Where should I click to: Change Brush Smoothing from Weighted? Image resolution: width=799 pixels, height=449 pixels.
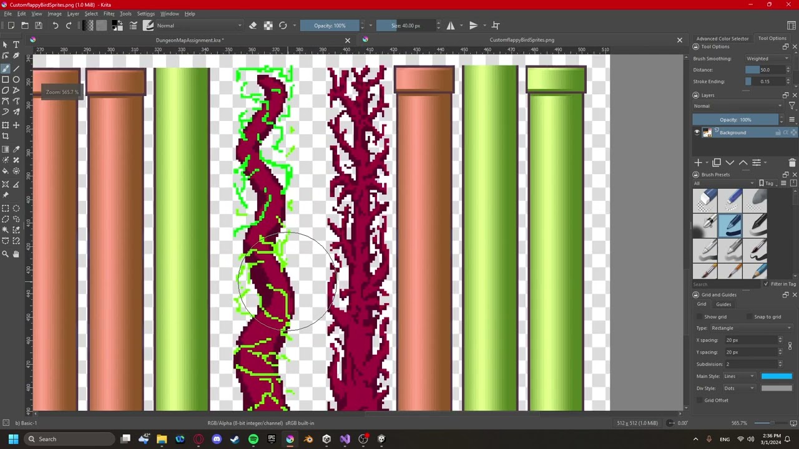point(767,58)
